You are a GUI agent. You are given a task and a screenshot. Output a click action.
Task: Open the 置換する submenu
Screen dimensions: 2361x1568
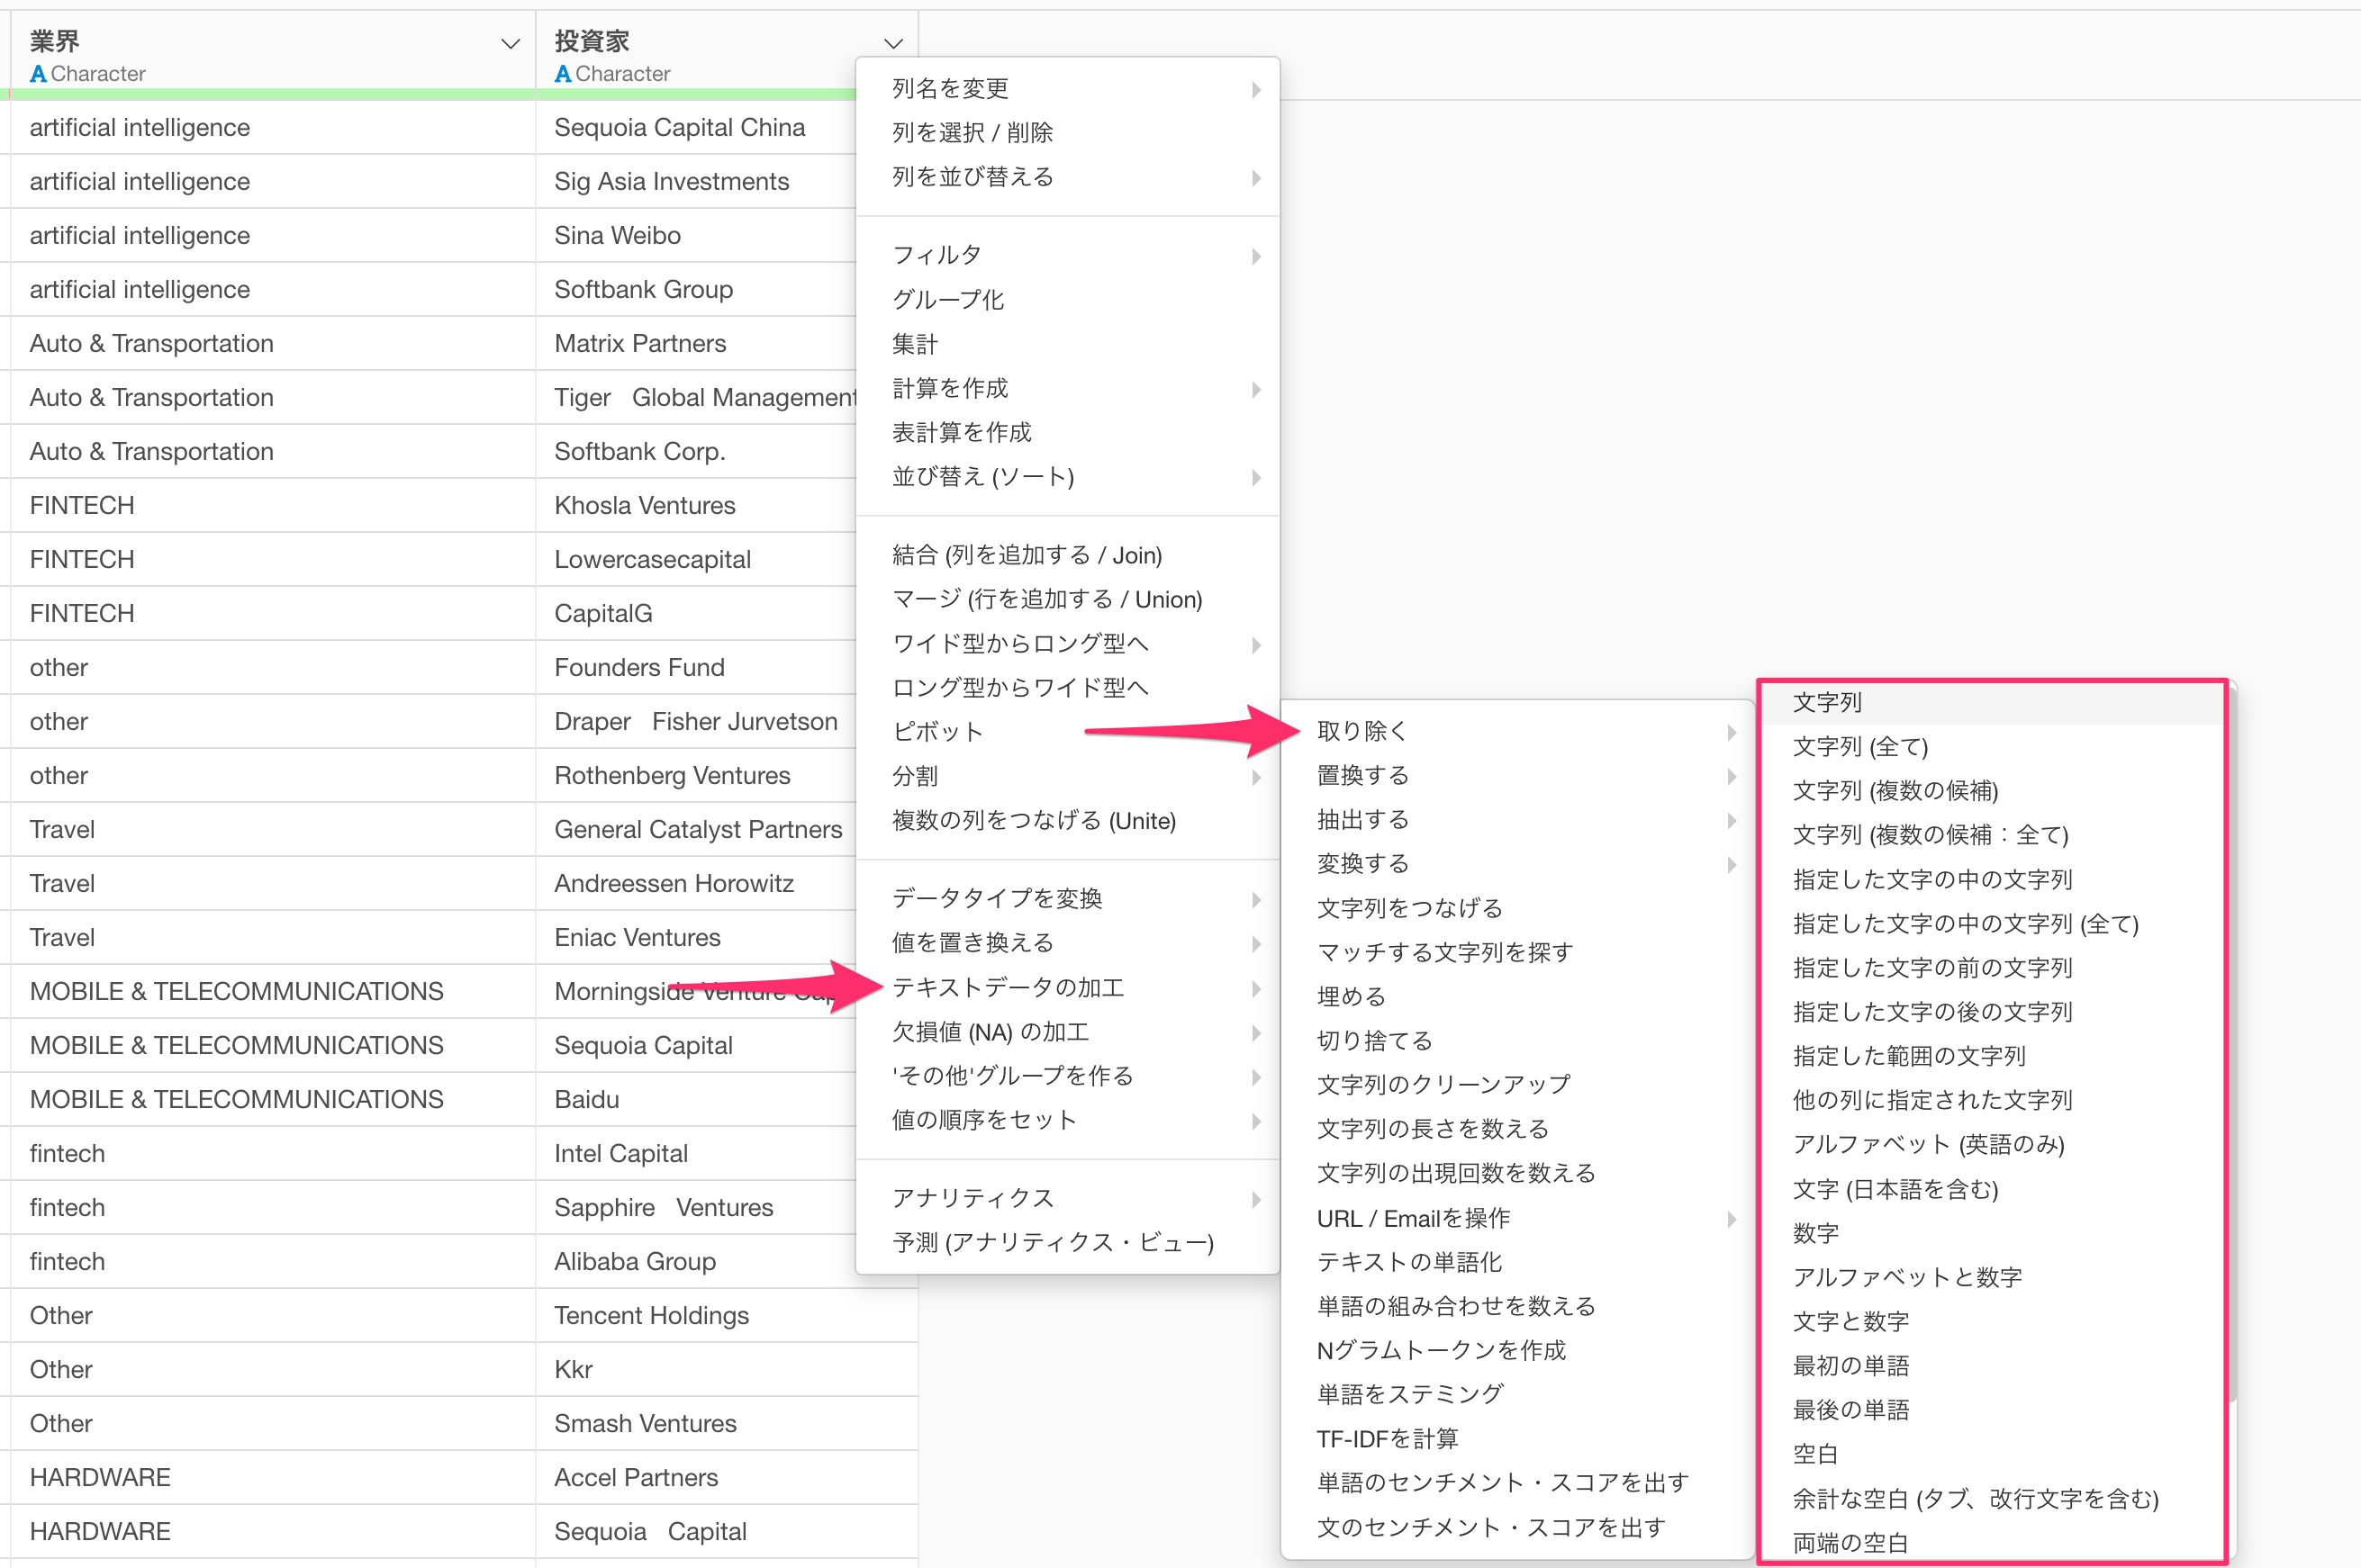(1517, 776)
